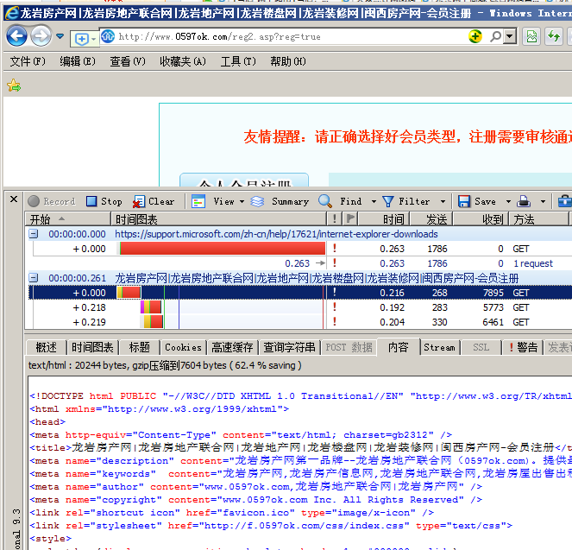
Task: Switch to the 警告 tab
Action: pyautogui.click(x=523, y=347)
